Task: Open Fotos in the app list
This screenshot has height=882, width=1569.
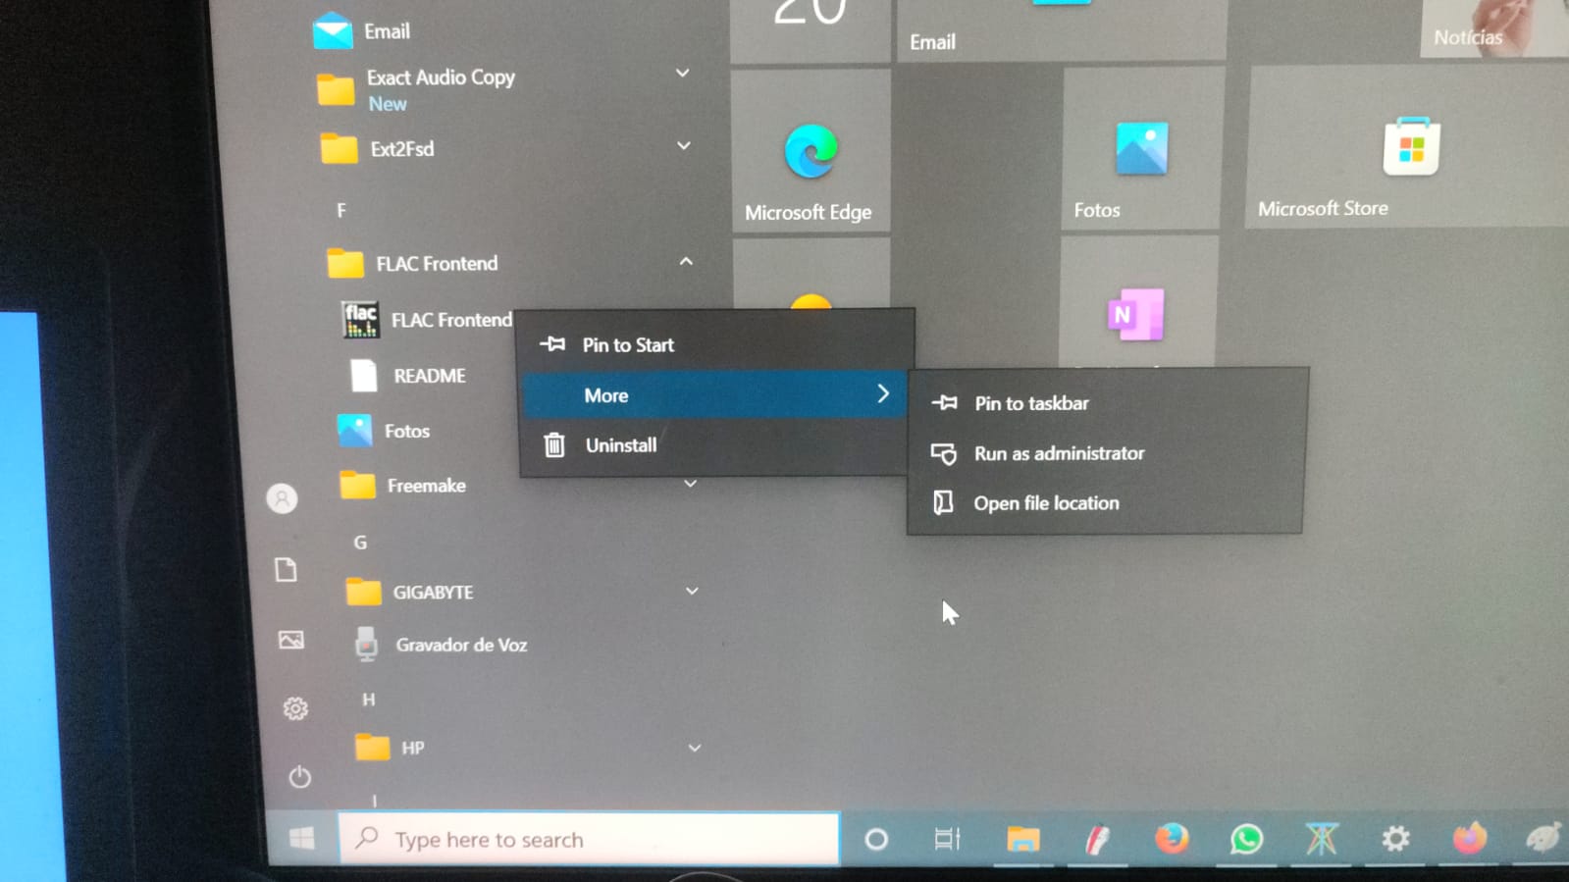Action: pyautogui.click(x=384, y=431)
